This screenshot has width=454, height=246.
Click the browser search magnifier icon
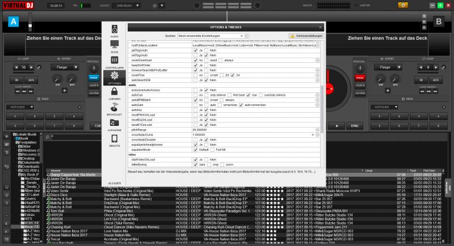pyautogui.click(x=48, y=137)
